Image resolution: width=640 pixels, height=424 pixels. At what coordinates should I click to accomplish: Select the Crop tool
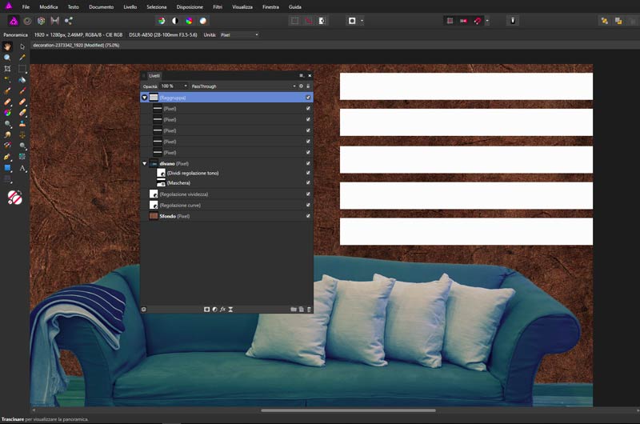(x=7, y=69)
